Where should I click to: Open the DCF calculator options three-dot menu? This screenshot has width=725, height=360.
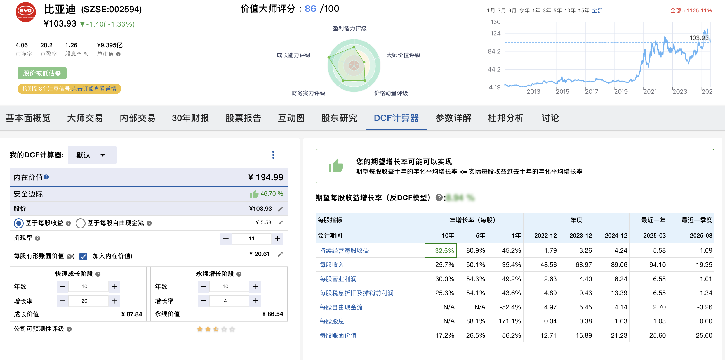pyautogui.click(x=273, y=155)
